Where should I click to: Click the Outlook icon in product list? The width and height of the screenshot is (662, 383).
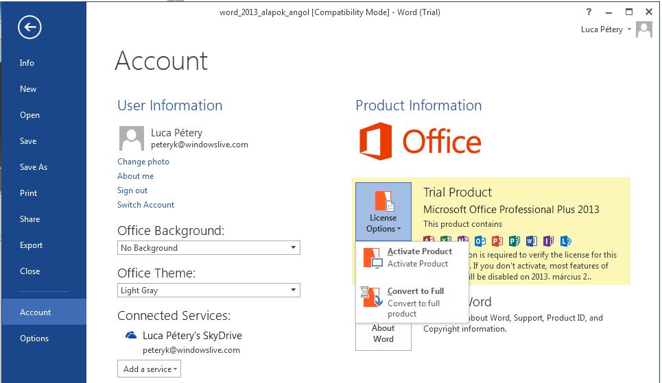[480, 241]
